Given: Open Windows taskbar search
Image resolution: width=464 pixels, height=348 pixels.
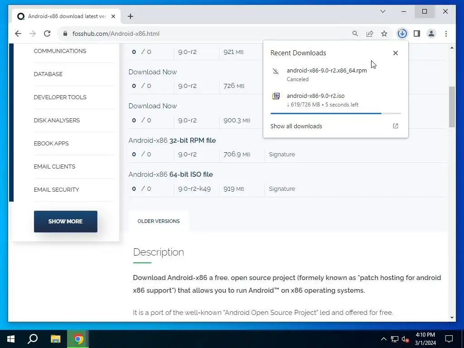Looking at the screenshot, I should coord(33,339).
